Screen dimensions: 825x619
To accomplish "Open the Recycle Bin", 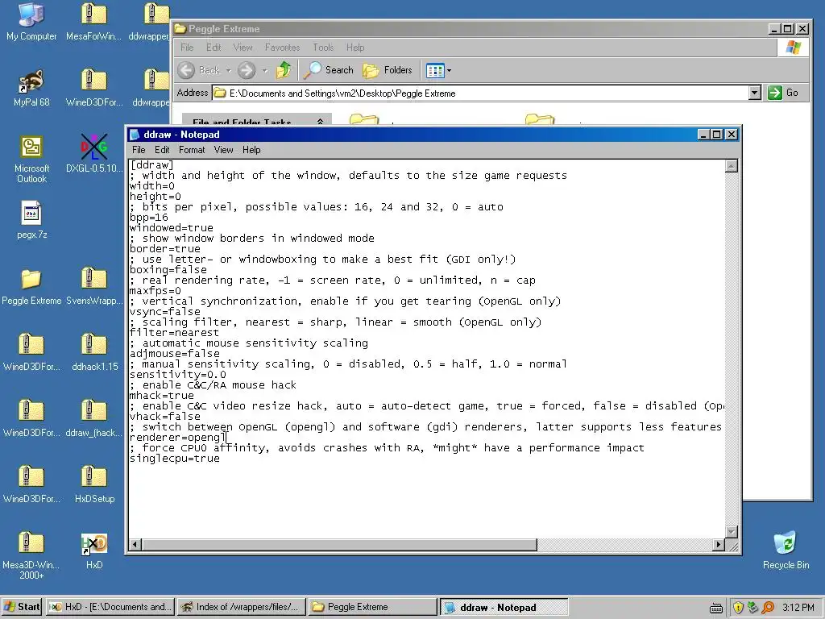I will (786, 550).
